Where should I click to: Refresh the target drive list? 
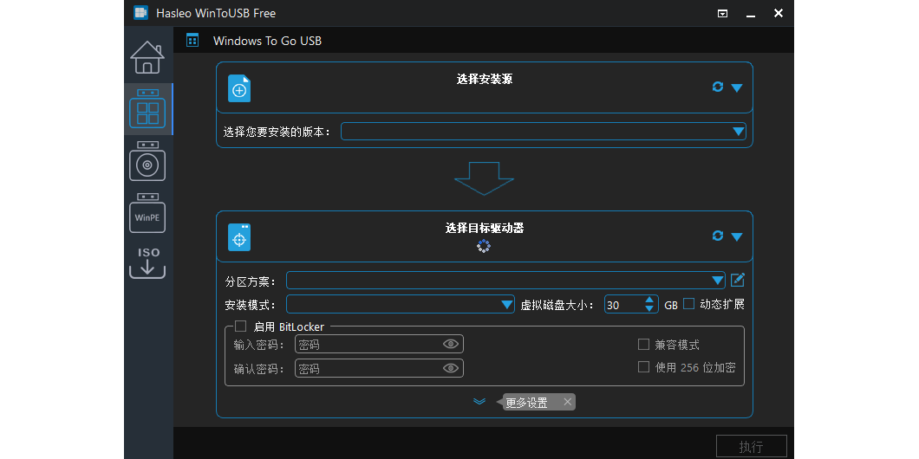click(717, 236)
